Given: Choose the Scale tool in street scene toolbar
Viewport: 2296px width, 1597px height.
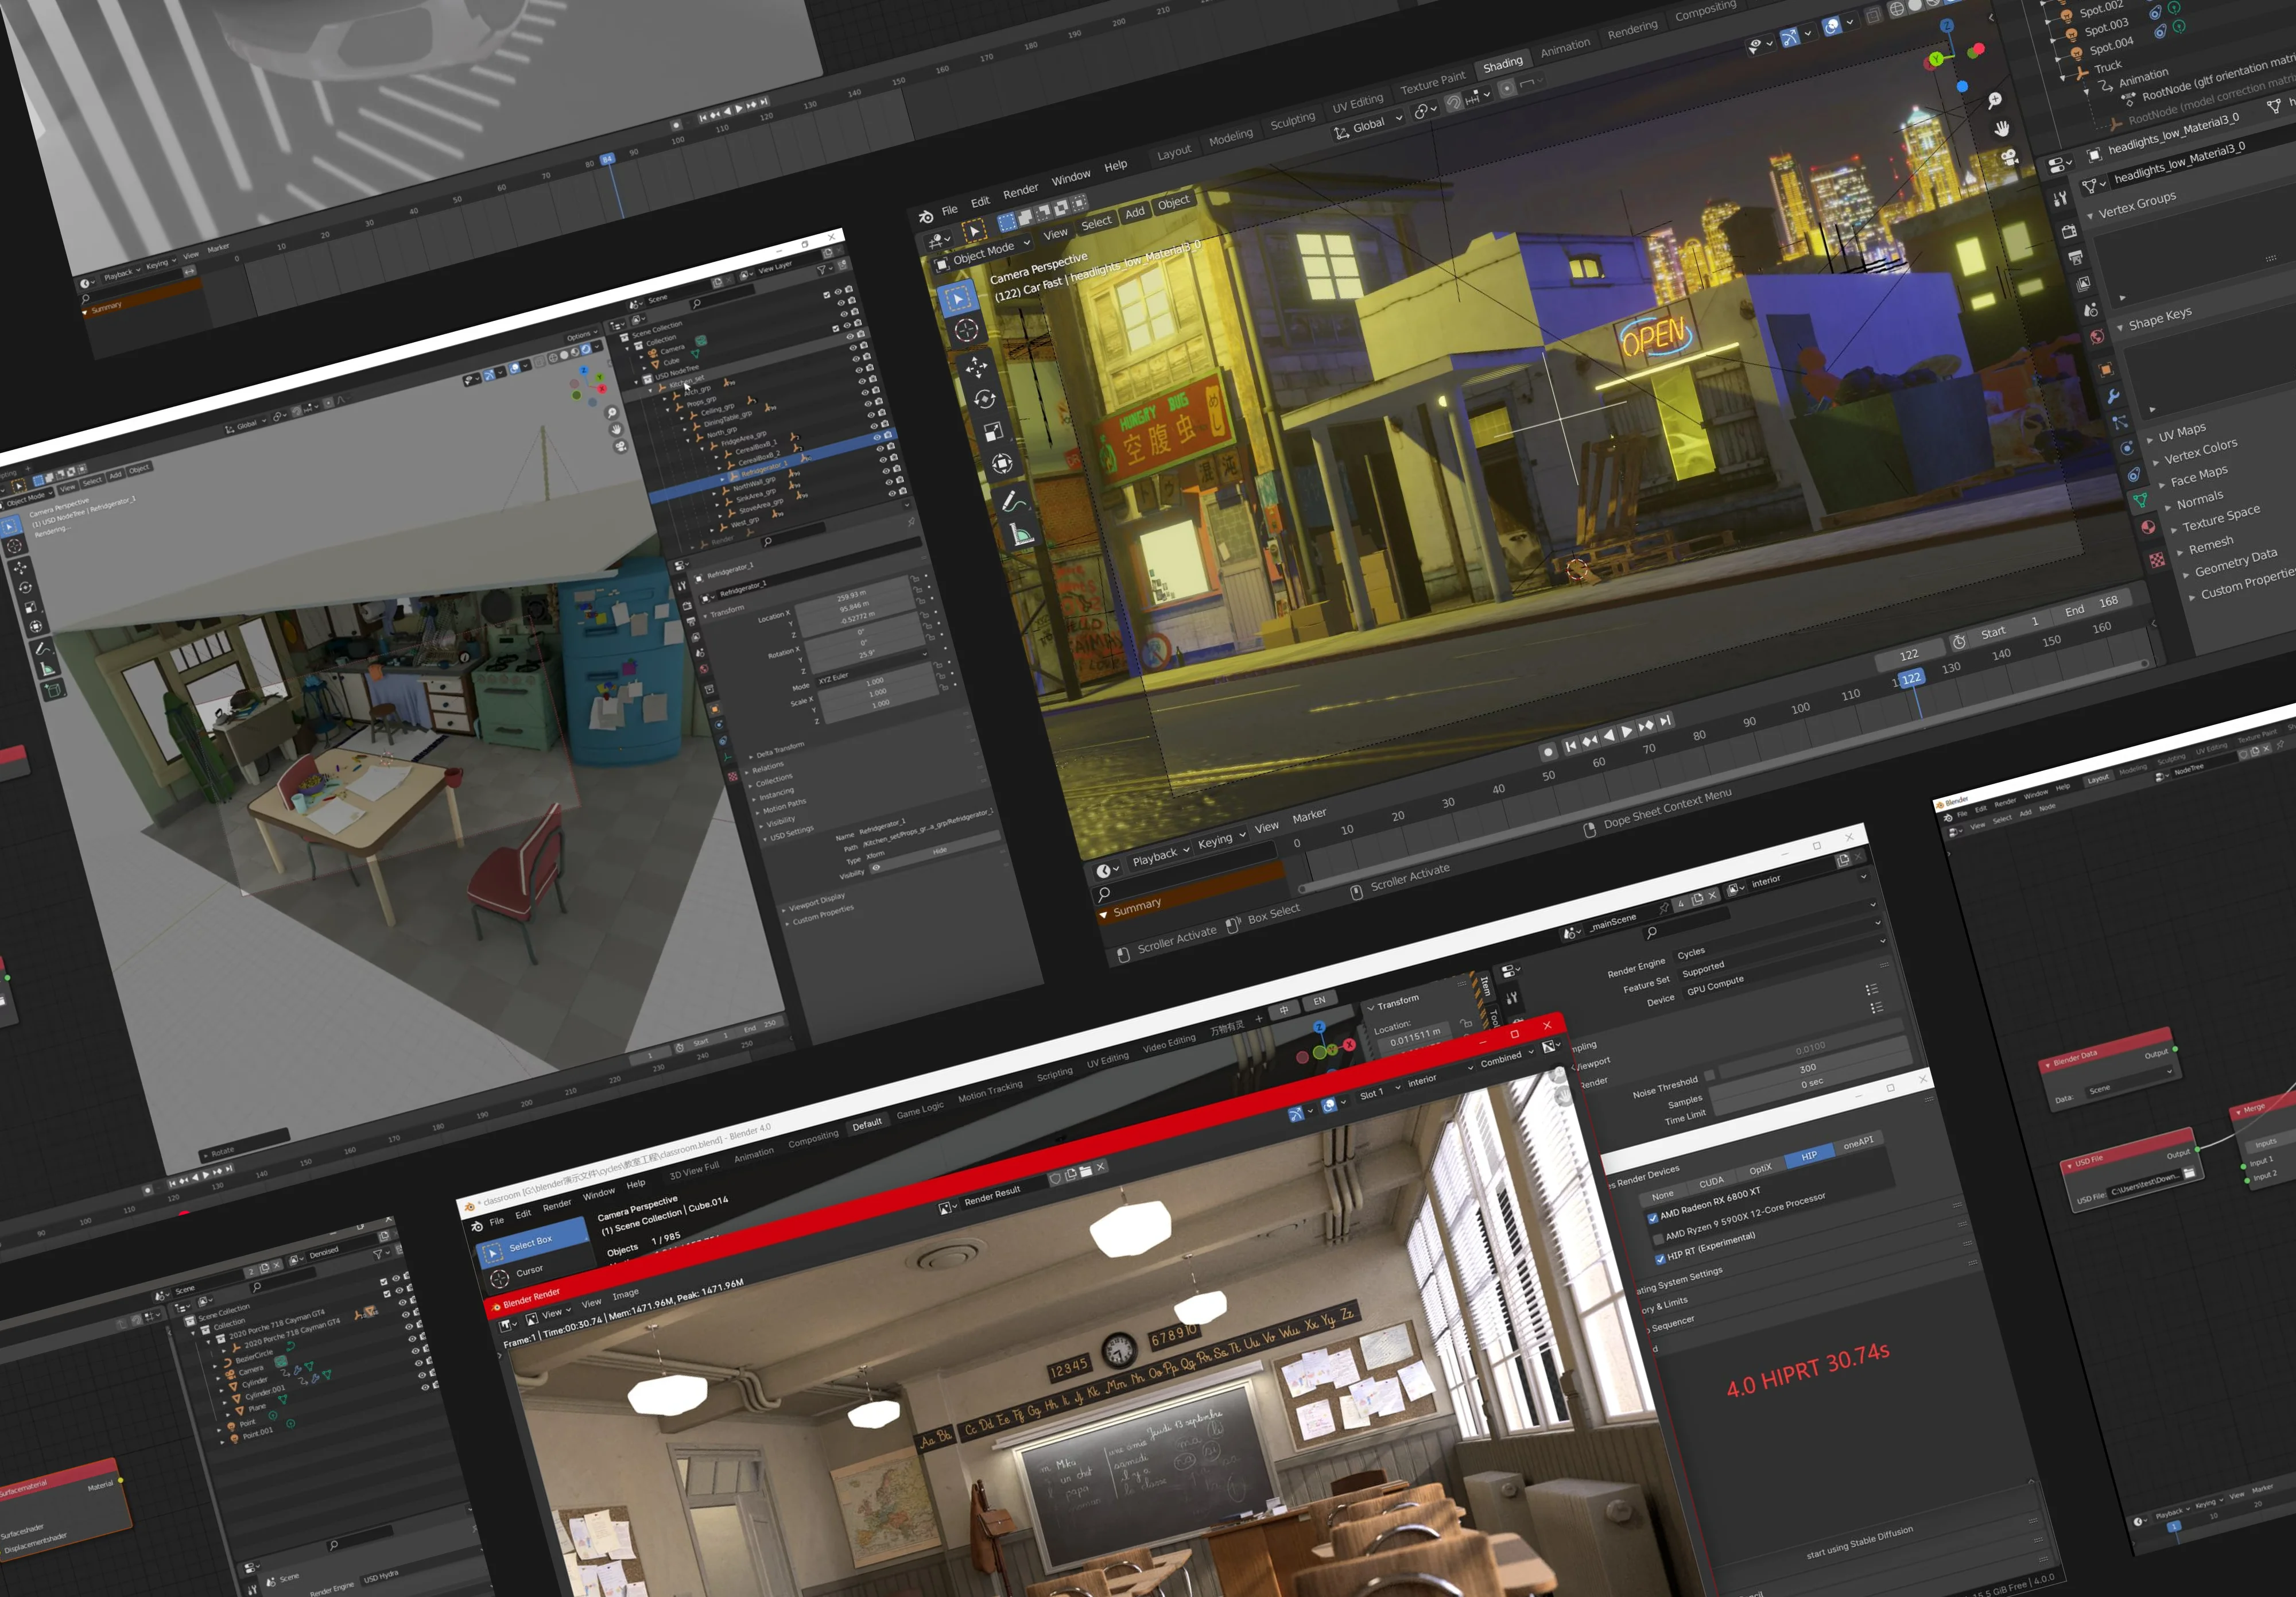Looking at the screenshot, I should click(x=993, y=431).
